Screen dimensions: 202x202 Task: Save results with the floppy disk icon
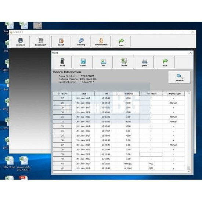click(83, 62)
